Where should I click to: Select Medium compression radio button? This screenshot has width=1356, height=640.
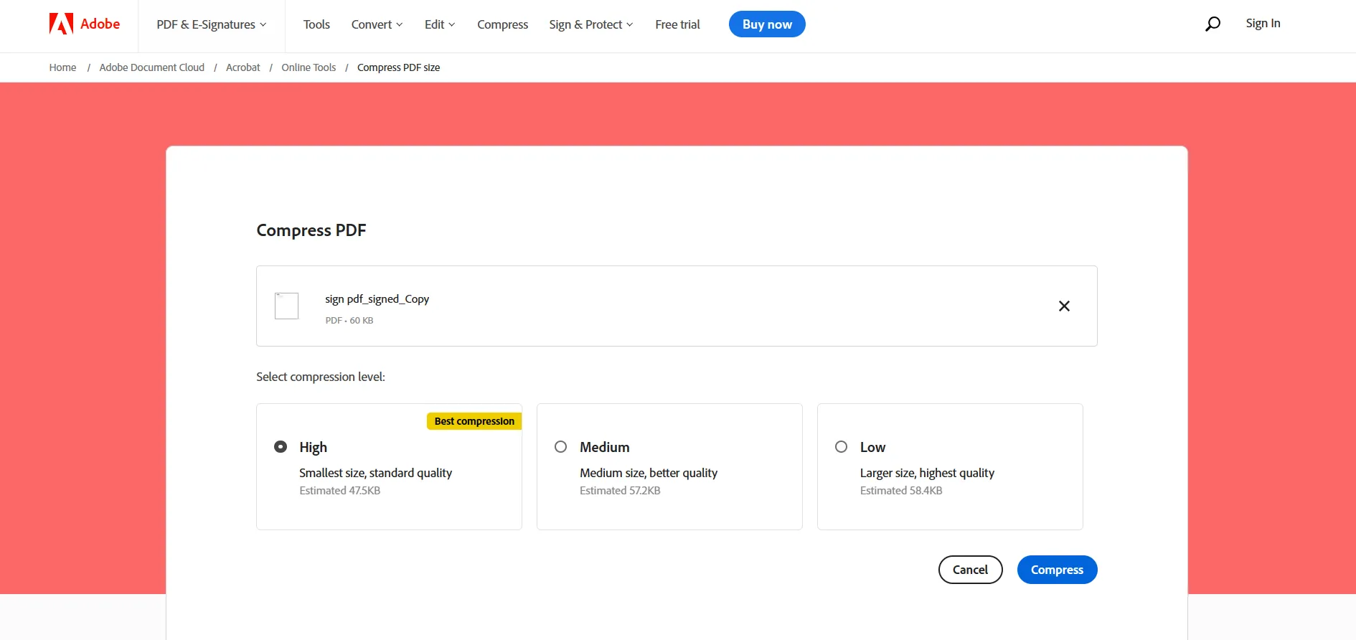pos(561,447)
